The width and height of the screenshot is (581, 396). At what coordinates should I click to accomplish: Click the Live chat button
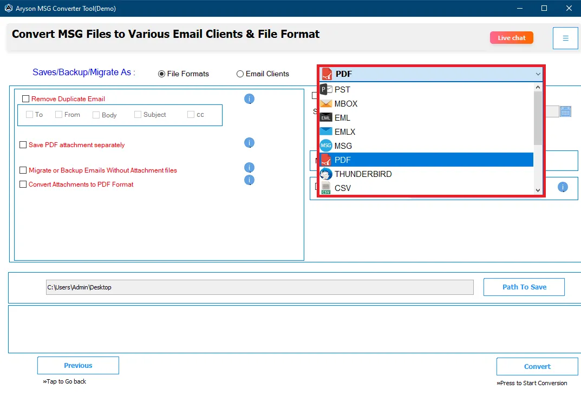point(511,38)
